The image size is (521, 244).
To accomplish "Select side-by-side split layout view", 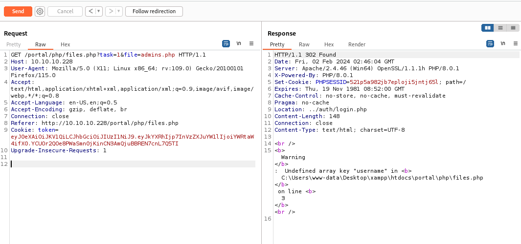I will tap(487, 28).
